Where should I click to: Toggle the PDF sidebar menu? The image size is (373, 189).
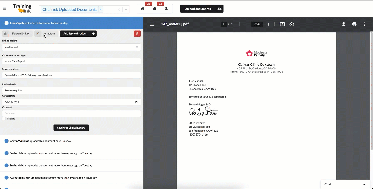152,24
